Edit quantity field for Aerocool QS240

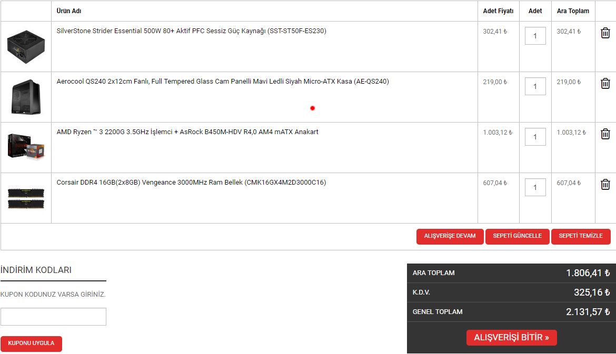pyautogui.click(x=535, y=86)
